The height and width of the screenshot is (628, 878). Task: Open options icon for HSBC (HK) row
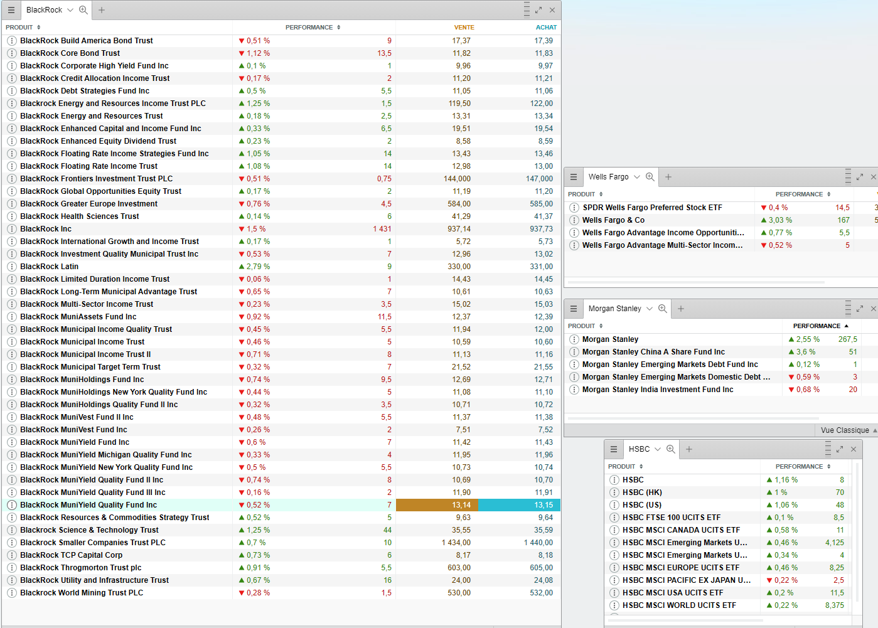pos(614,492)
